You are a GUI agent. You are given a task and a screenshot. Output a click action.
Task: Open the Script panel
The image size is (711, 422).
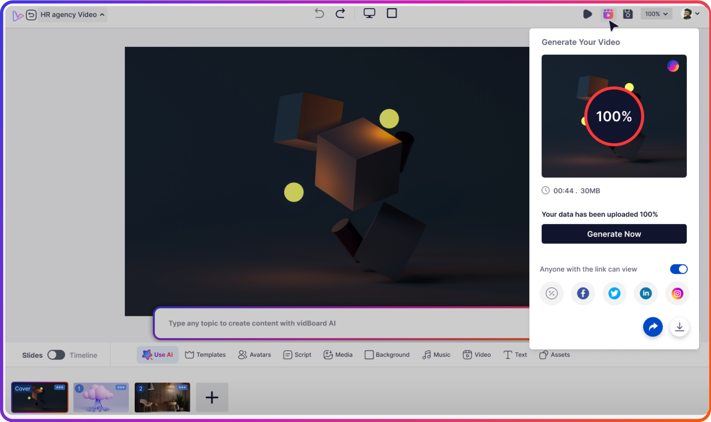click(x=287, y=355)
